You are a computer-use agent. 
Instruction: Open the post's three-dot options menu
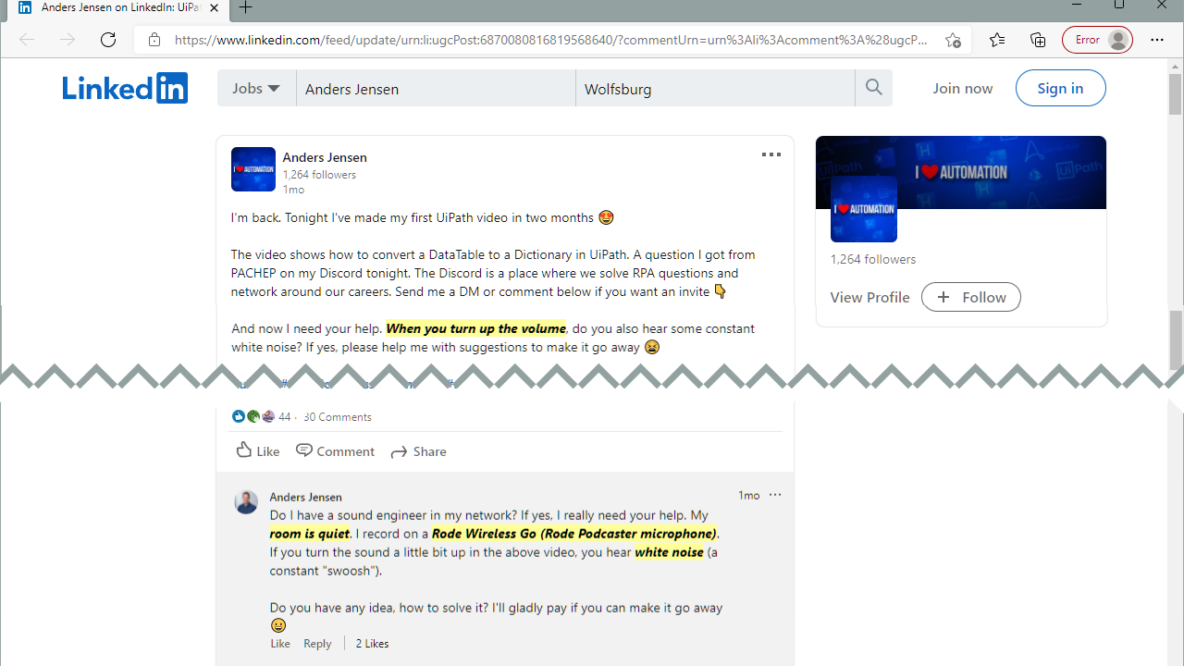point(771,154)
